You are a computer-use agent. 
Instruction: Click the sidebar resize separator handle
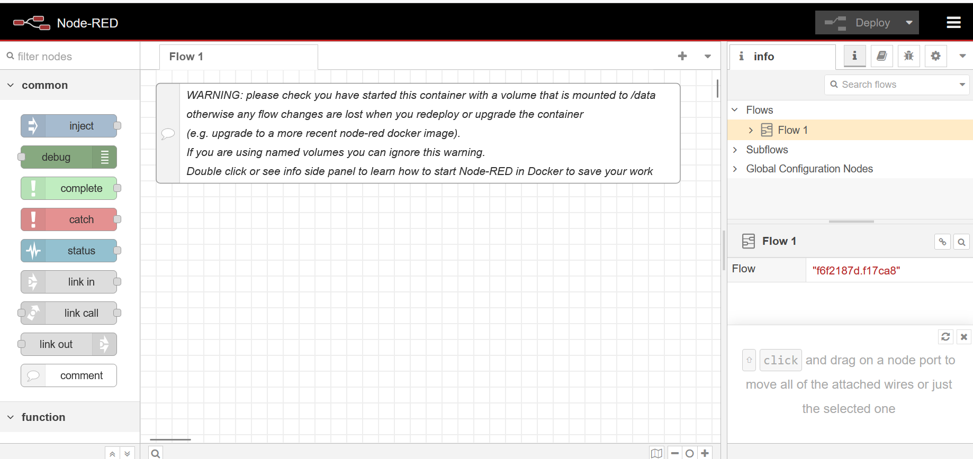pos(724,250)
